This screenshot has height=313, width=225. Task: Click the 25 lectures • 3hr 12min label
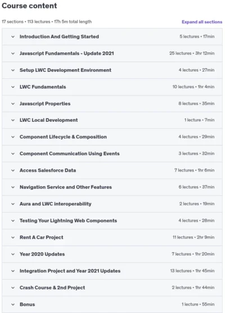click(x=192, y=54)
